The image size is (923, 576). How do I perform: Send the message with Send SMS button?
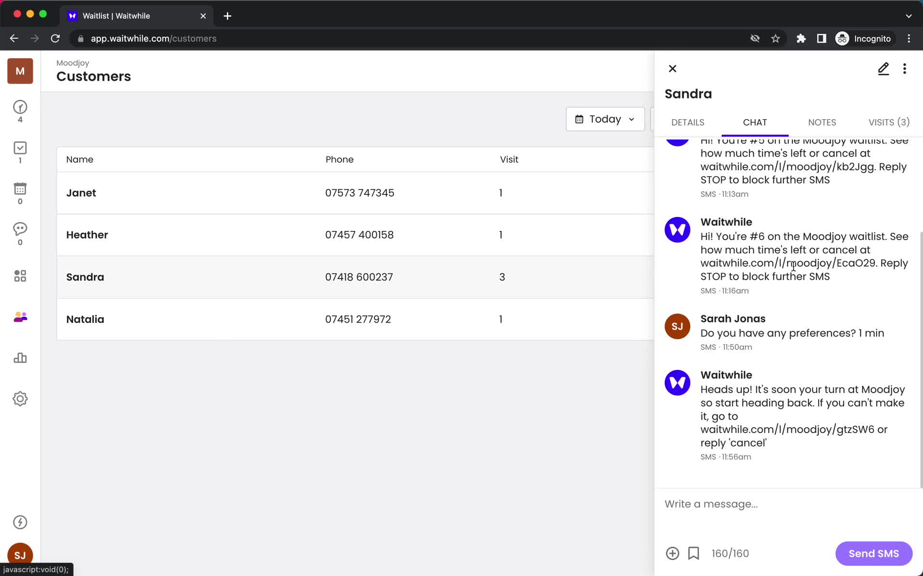[873, 553]
